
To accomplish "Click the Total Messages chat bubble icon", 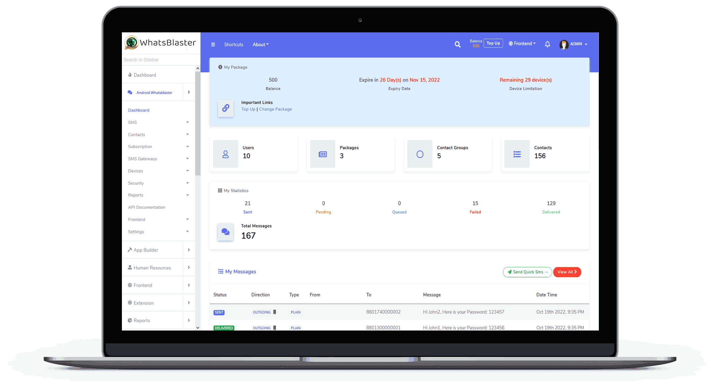I will click(226, 232).
